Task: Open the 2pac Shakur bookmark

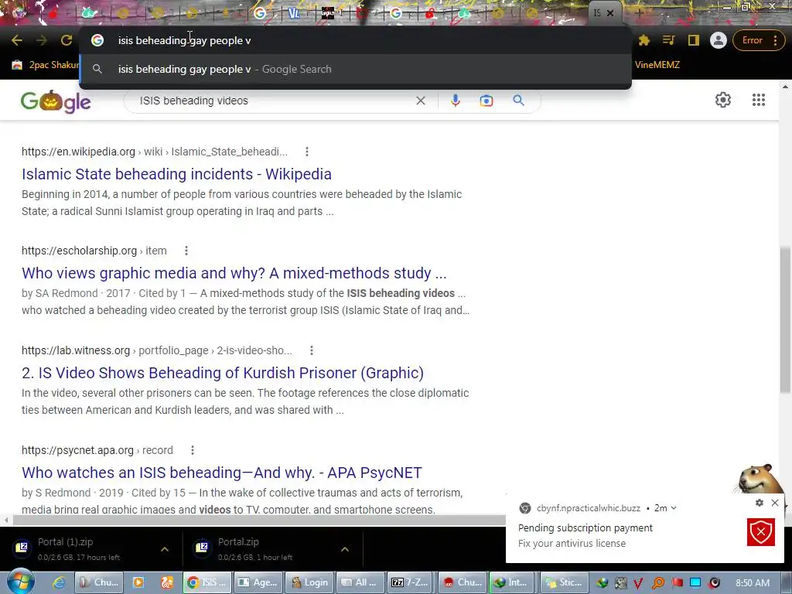Action: point(46,65)
